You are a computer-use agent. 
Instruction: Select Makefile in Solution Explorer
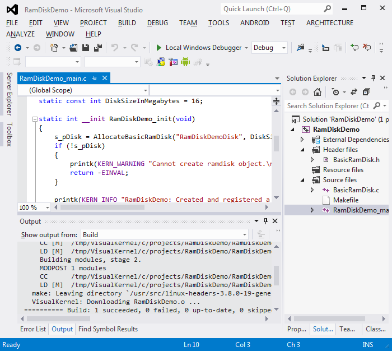click(346, 200)
